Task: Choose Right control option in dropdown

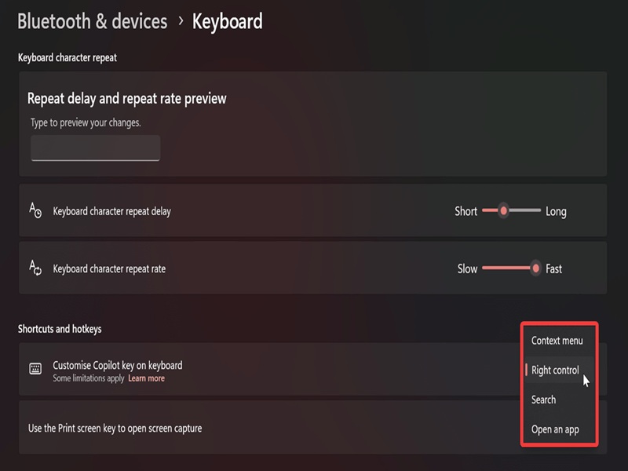Action: coord(555,370)
